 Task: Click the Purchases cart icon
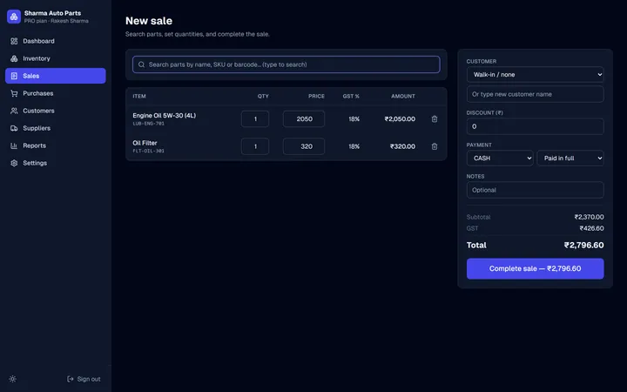[14, 93]
